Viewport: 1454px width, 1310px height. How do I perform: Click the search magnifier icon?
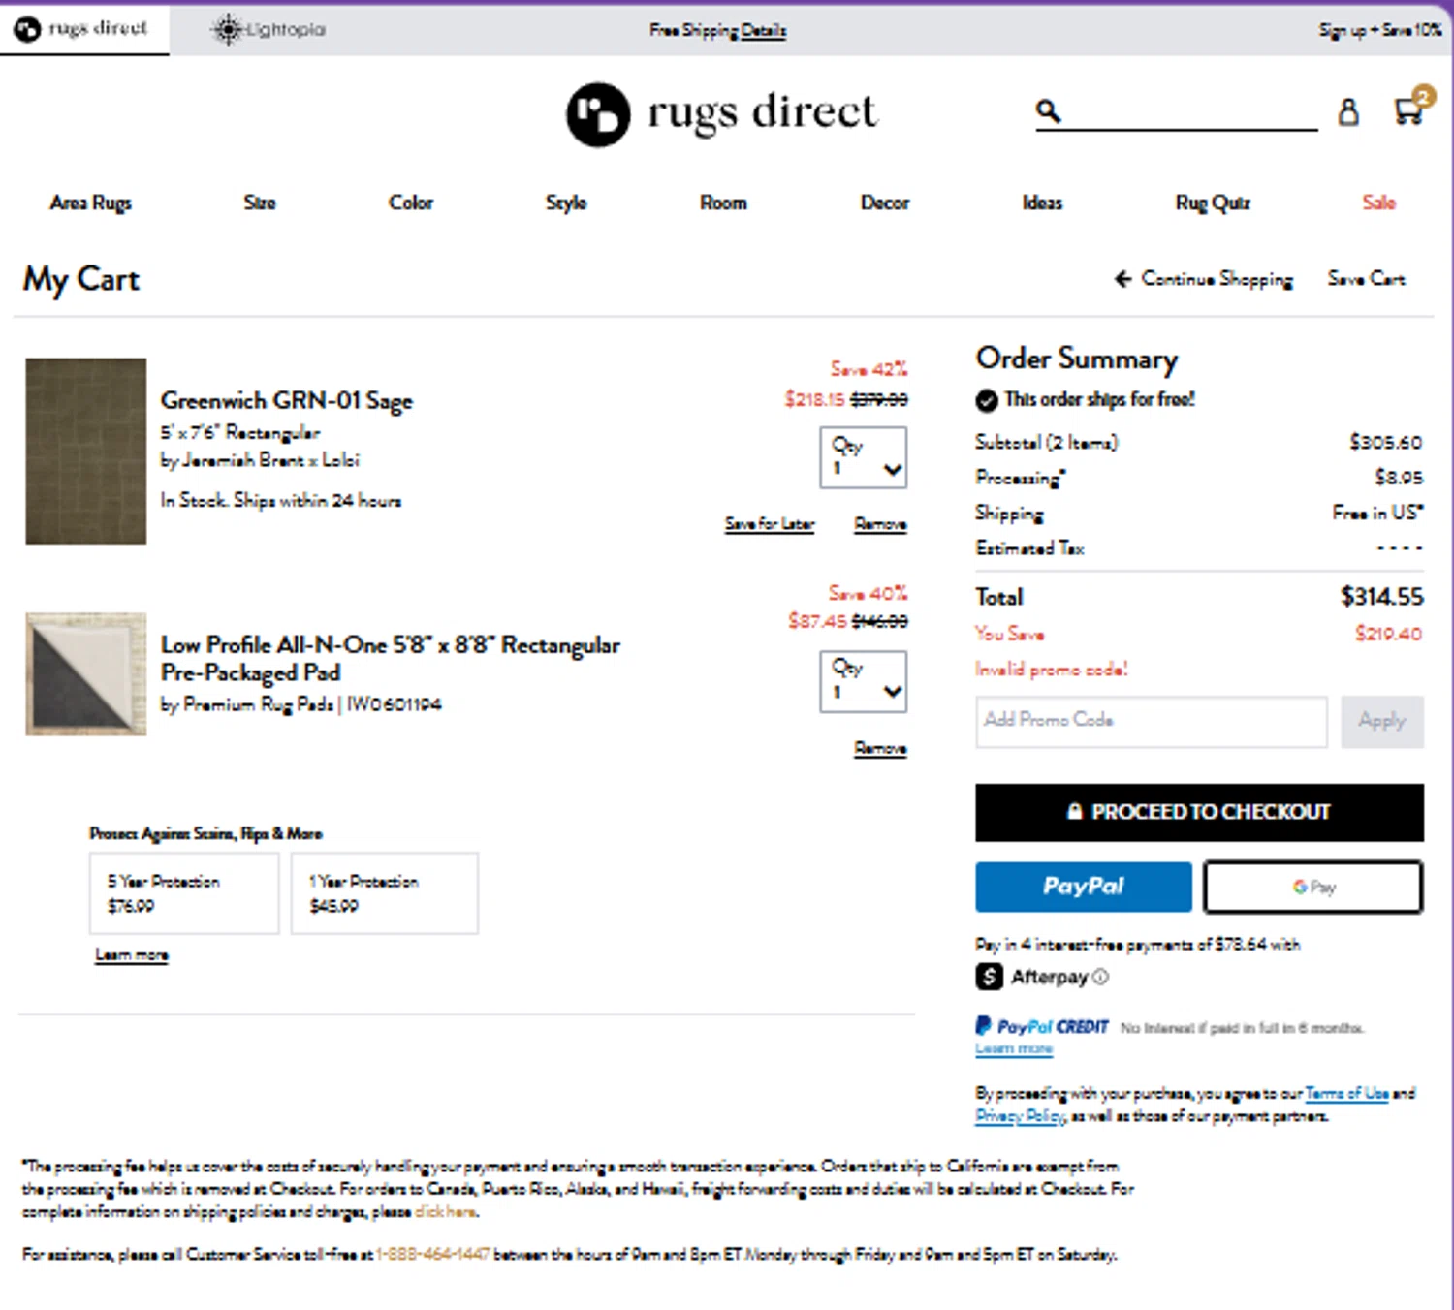click(x=1048, y=111)
